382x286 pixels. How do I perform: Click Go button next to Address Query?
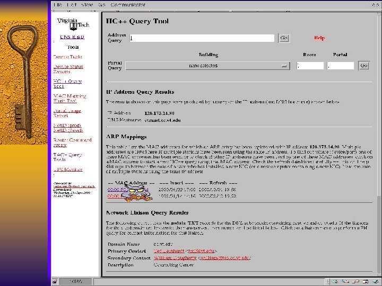coord(284,38)
